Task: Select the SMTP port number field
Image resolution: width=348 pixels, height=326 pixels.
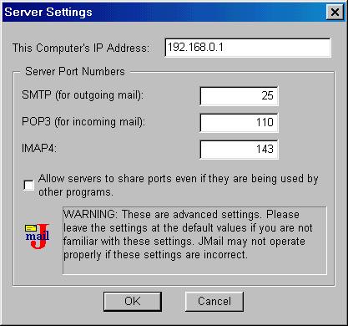Action: click(239, 96)
